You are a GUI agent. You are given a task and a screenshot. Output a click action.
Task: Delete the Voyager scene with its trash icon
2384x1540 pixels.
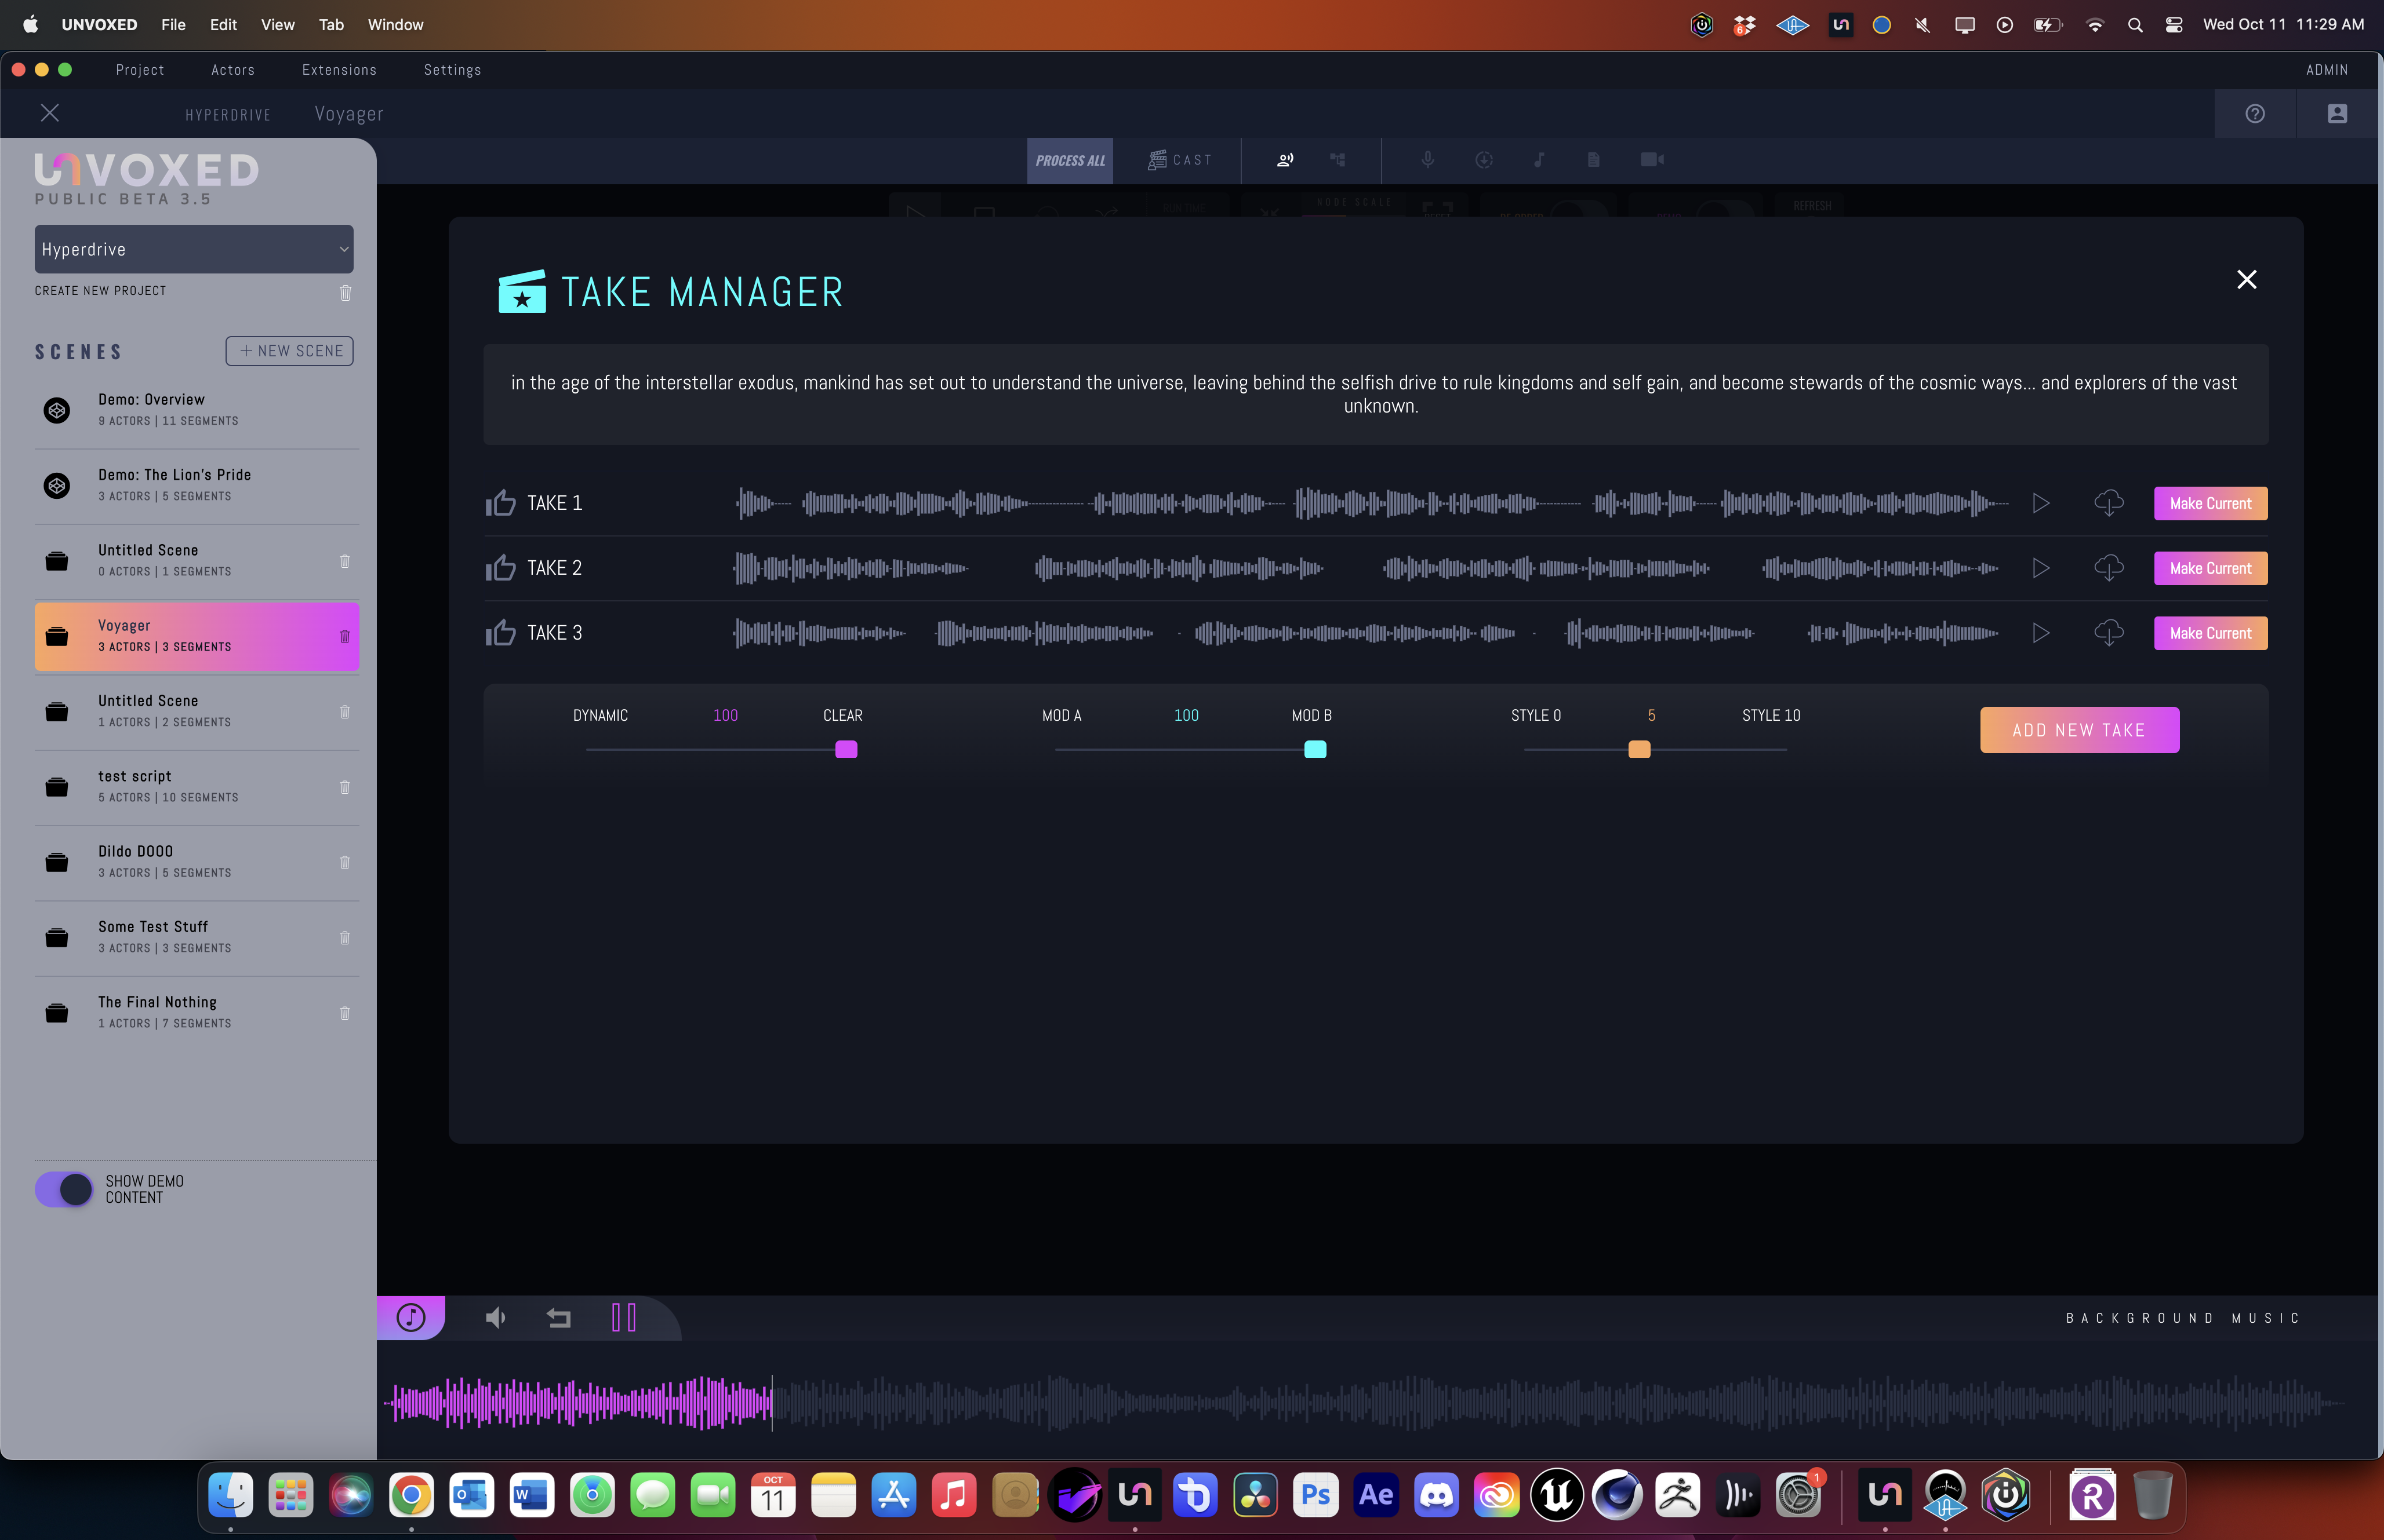tap(345, 636)
